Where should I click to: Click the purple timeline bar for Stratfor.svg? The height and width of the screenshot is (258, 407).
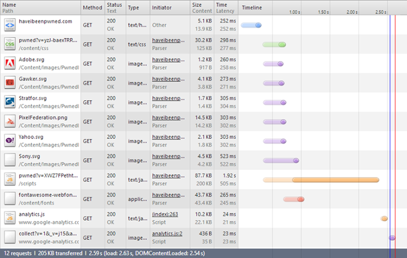275,102
